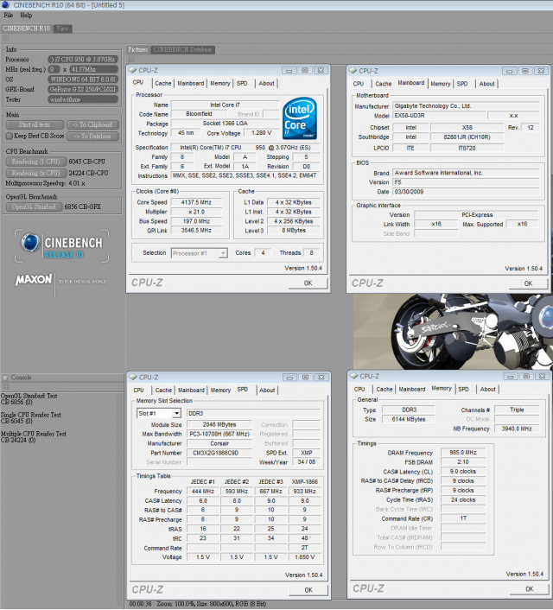The height and width of the screenshot is (610, 553).
Task: Click the Start all tests button
Action: 35,125
